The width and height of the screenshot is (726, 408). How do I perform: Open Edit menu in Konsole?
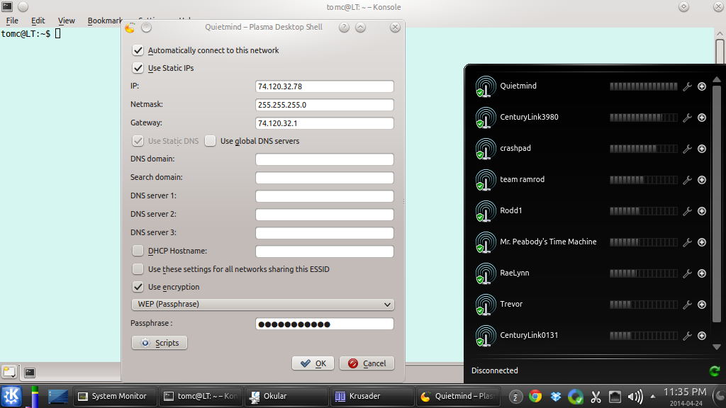[38, 21]
